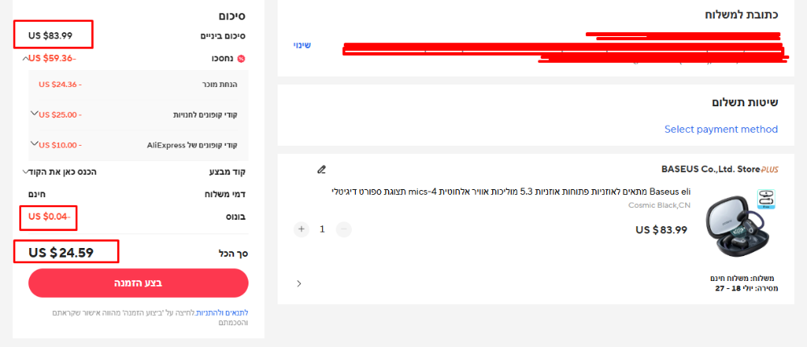Click the red discount percent badge icon
807x347 pixels.
[240, 59]
